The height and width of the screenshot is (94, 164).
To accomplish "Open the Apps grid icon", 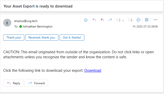I will tap(147, 20).
